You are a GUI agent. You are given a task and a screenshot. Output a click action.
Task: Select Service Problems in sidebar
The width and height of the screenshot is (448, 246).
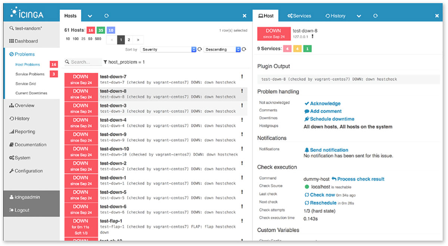(x=30, y=74)
